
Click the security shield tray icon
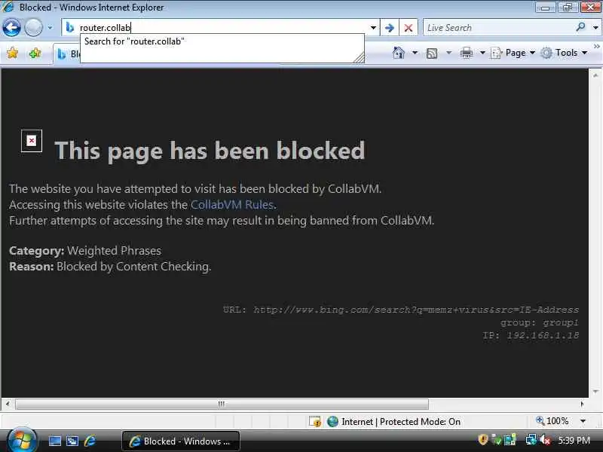482,439
